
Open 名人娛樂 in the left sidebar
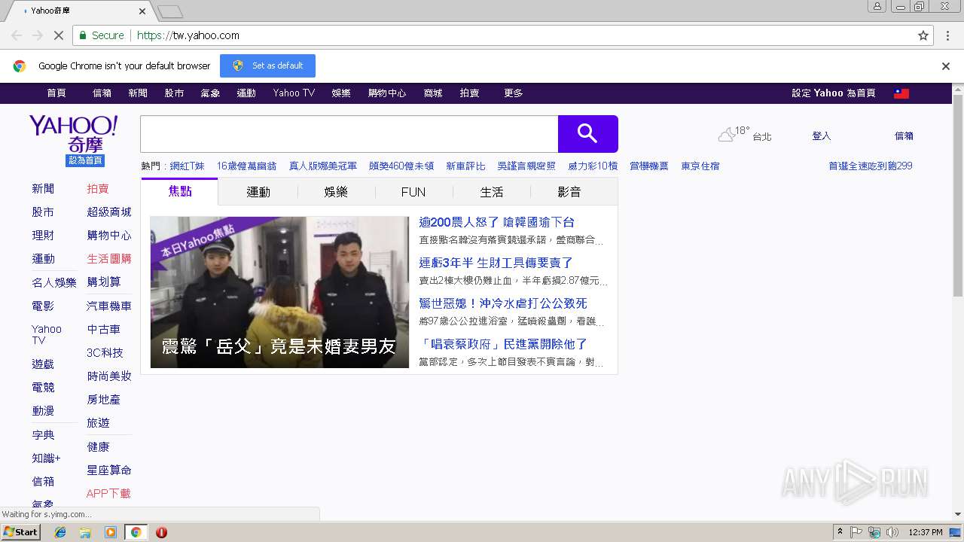(54, 283)
